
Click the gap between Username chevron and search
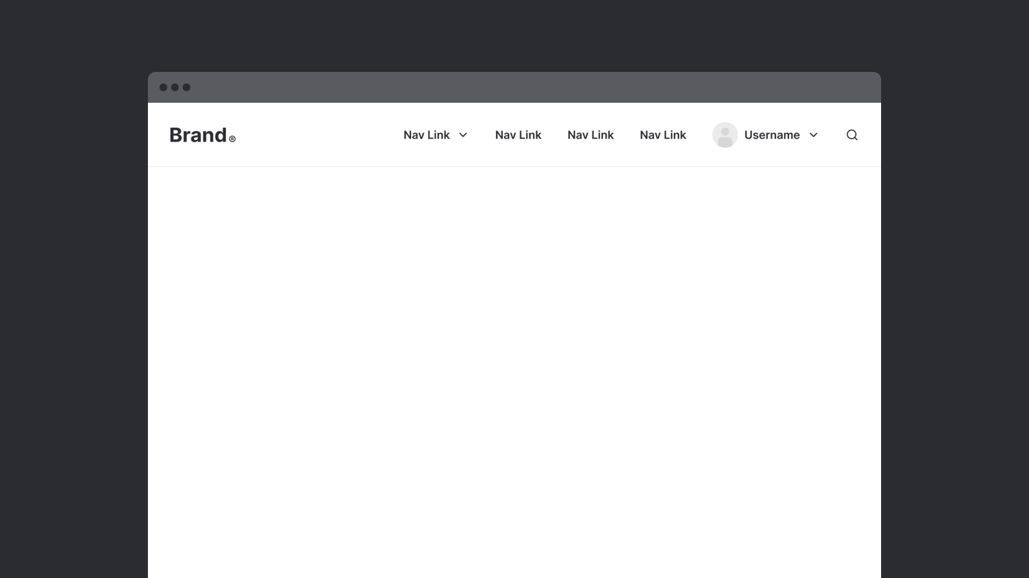point(833,135)
